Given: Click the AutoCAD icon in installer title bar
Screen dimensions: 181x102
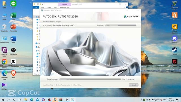Looking at the screenshot, I should (x=42, y=10).
